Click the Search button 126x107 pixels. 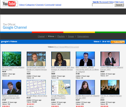[119, 5]
